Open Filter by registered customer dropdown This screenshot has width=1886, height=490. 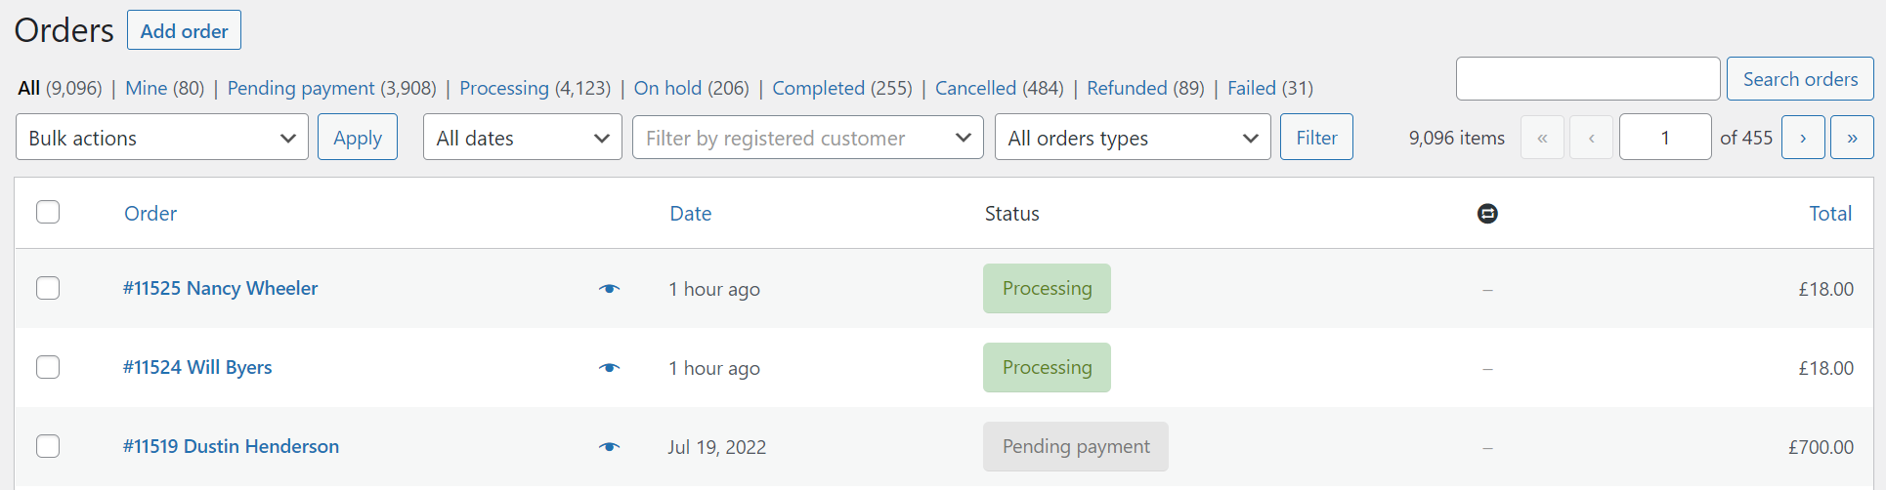click(807, 138)
